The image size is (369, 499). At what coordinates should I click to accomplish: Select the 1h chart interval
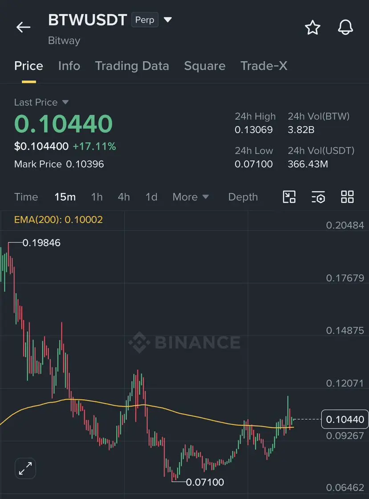[x=97, y=197]
